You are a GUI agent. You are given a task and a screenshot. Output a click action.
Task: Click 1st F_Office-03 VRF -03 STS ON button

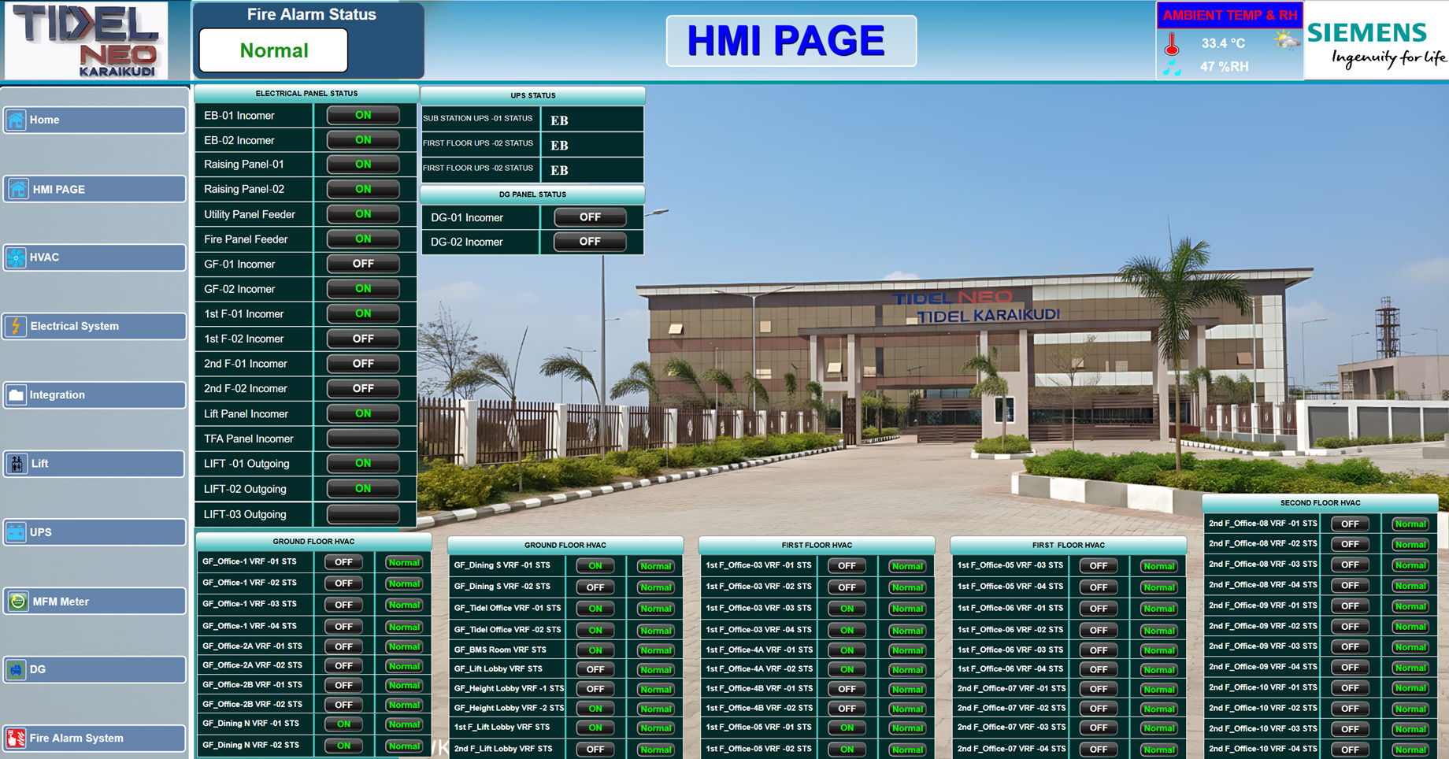847,609
